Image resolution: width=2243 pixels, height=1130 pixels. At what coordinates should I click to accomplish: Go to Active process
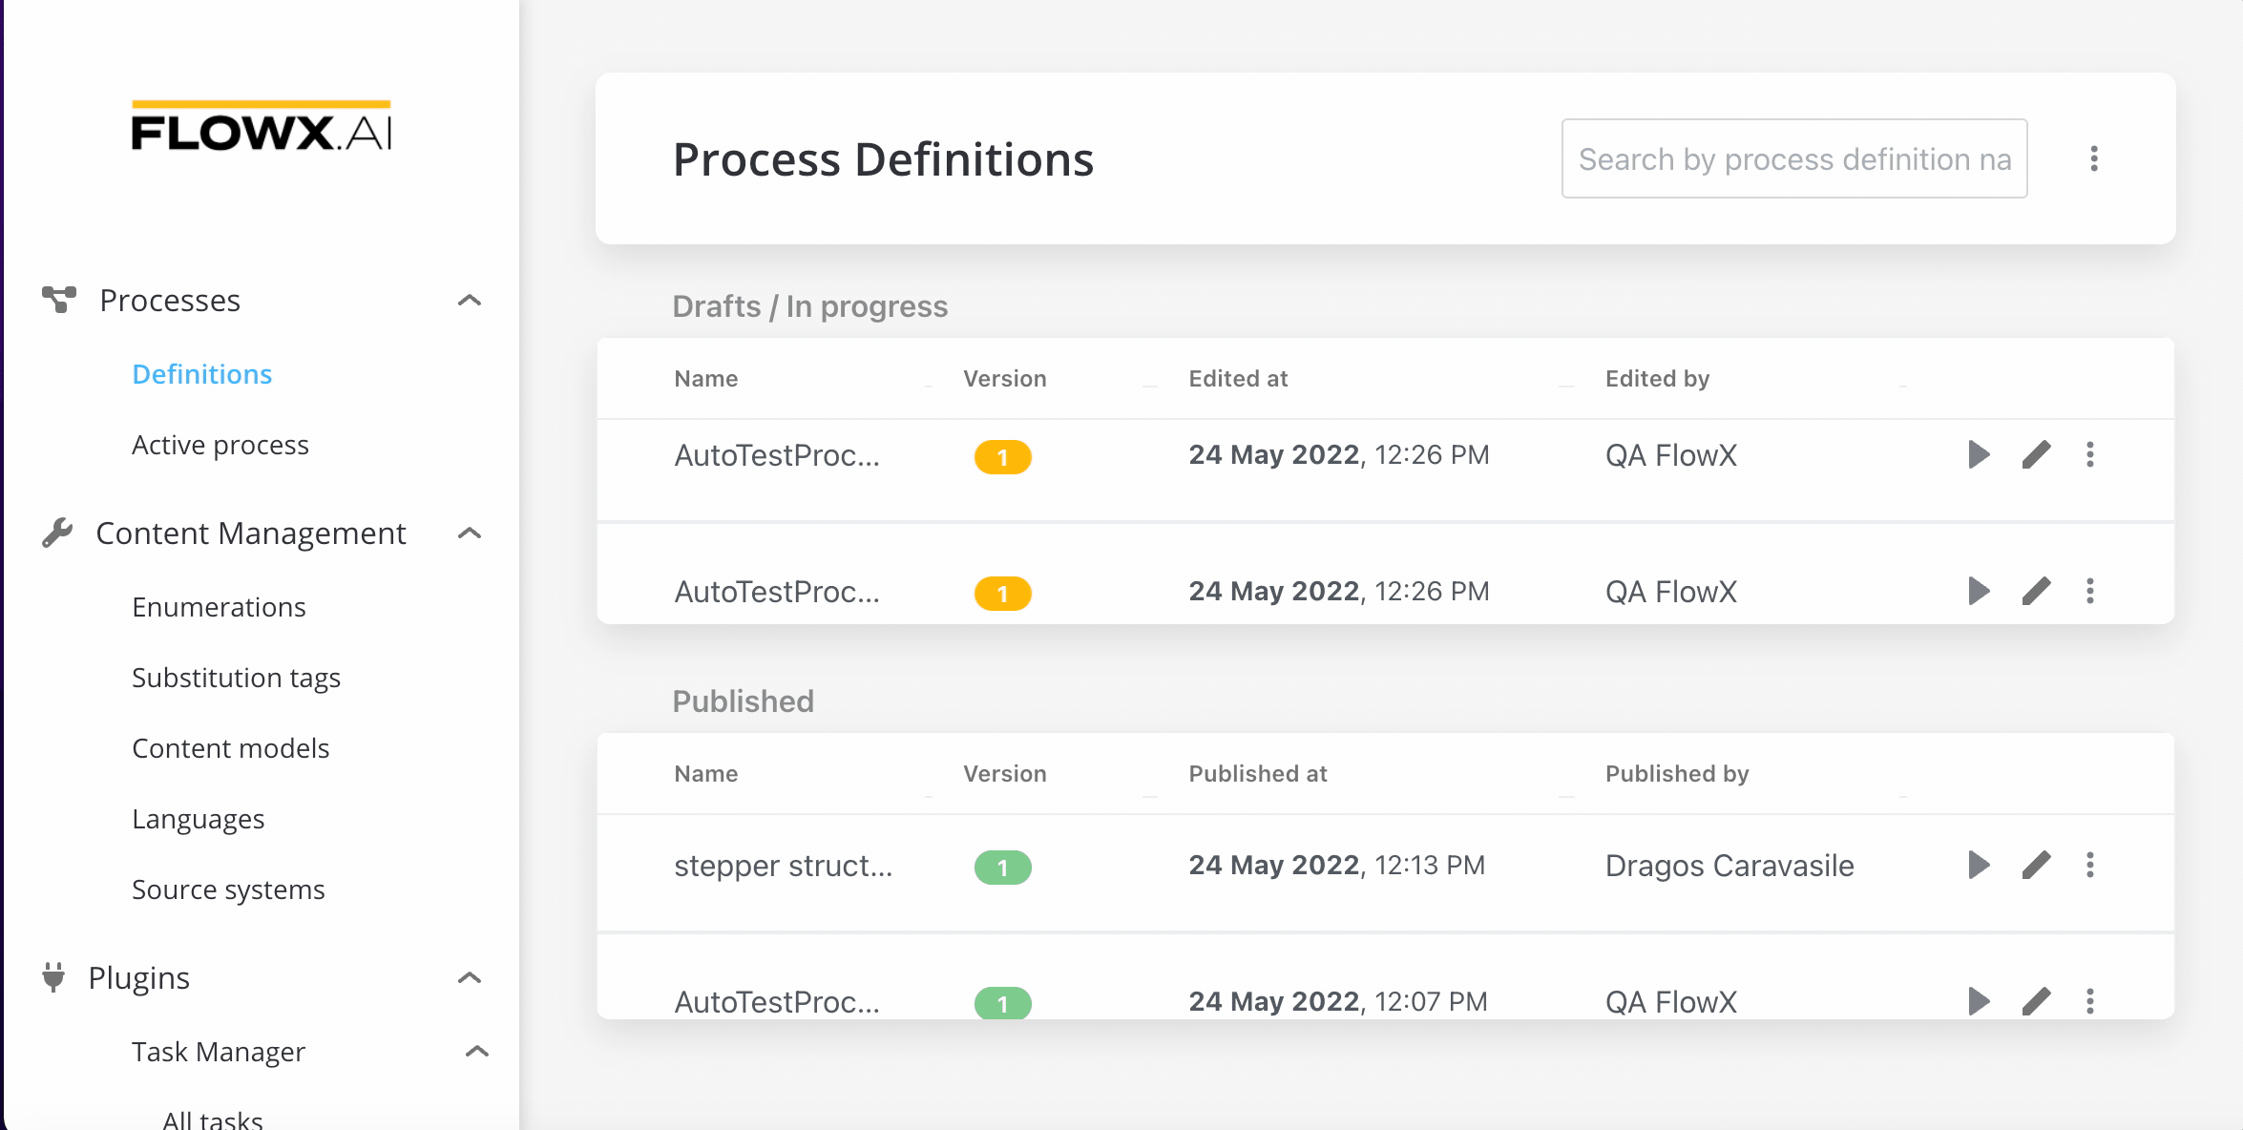[220, 445]
